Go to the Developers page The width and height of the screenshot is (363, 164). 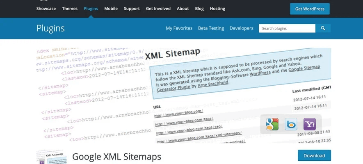[241, 28]
